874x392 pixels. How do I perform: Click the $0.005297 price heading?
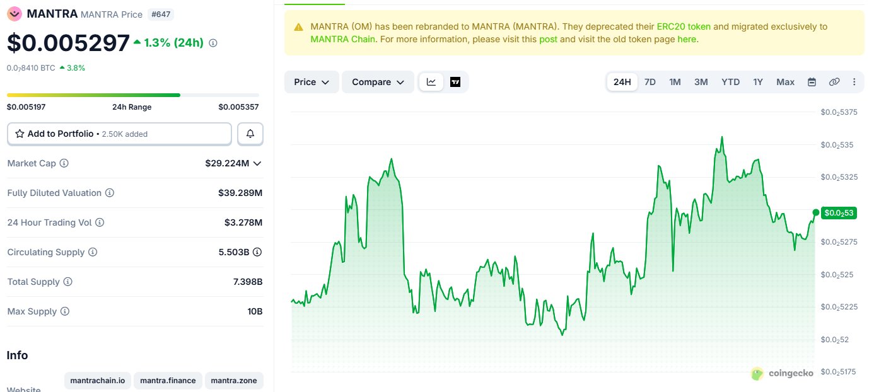click(68, 43)
